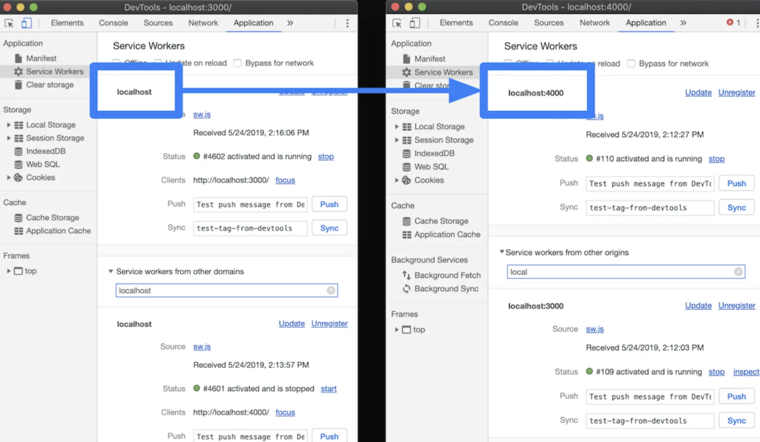
Task: Open Application Cache in localhost:4000 DevTools sidebar
Action: click(x=441, y=235)
